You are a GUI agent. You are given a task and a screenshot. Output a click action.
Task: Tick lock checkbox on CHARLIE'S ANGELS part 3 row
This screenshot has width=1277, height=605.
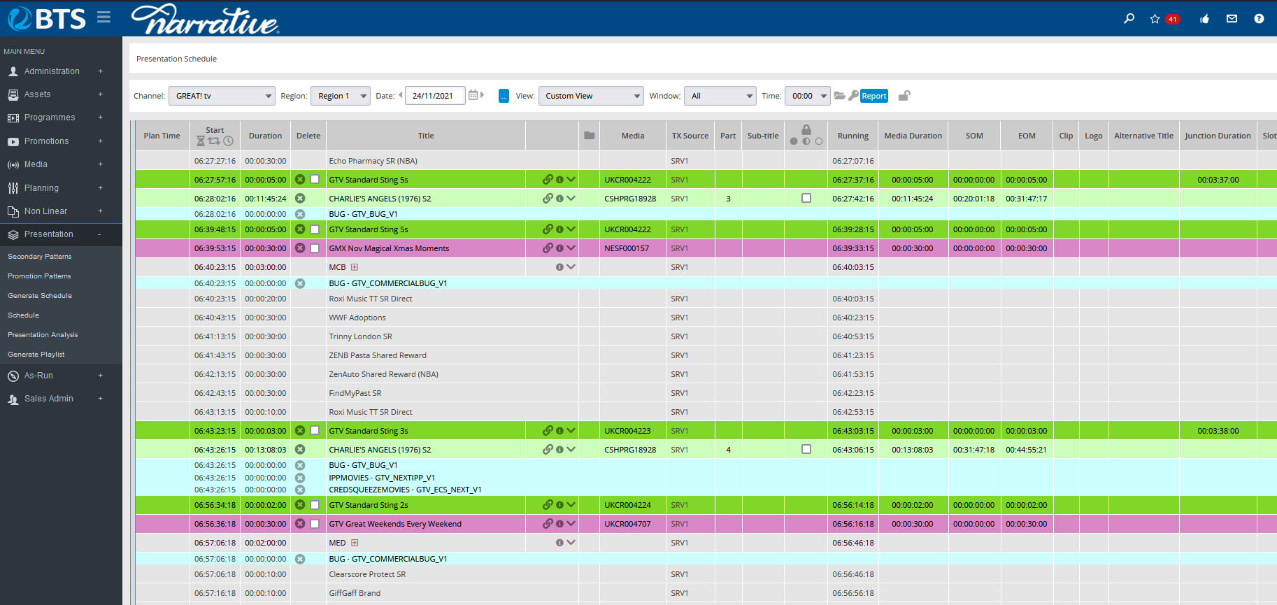806,199
